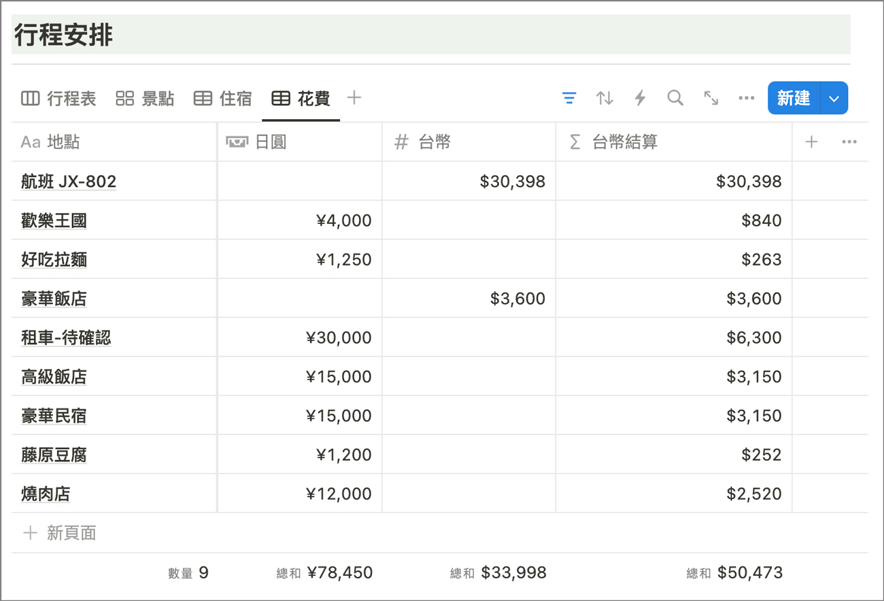Select the 台幣 $3,600 cell for 豪華飯店
The width and height of the screenshot is (884, 601).
469,298
